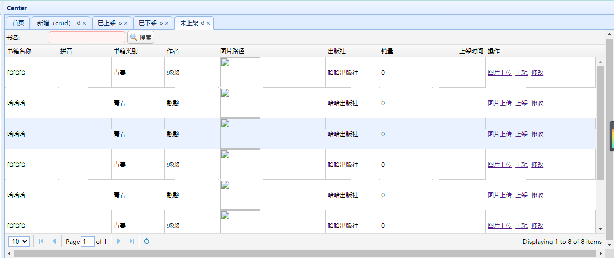Close the 未上架 tab
Viewport: 614px width, 258px height.
pos(208,23)
